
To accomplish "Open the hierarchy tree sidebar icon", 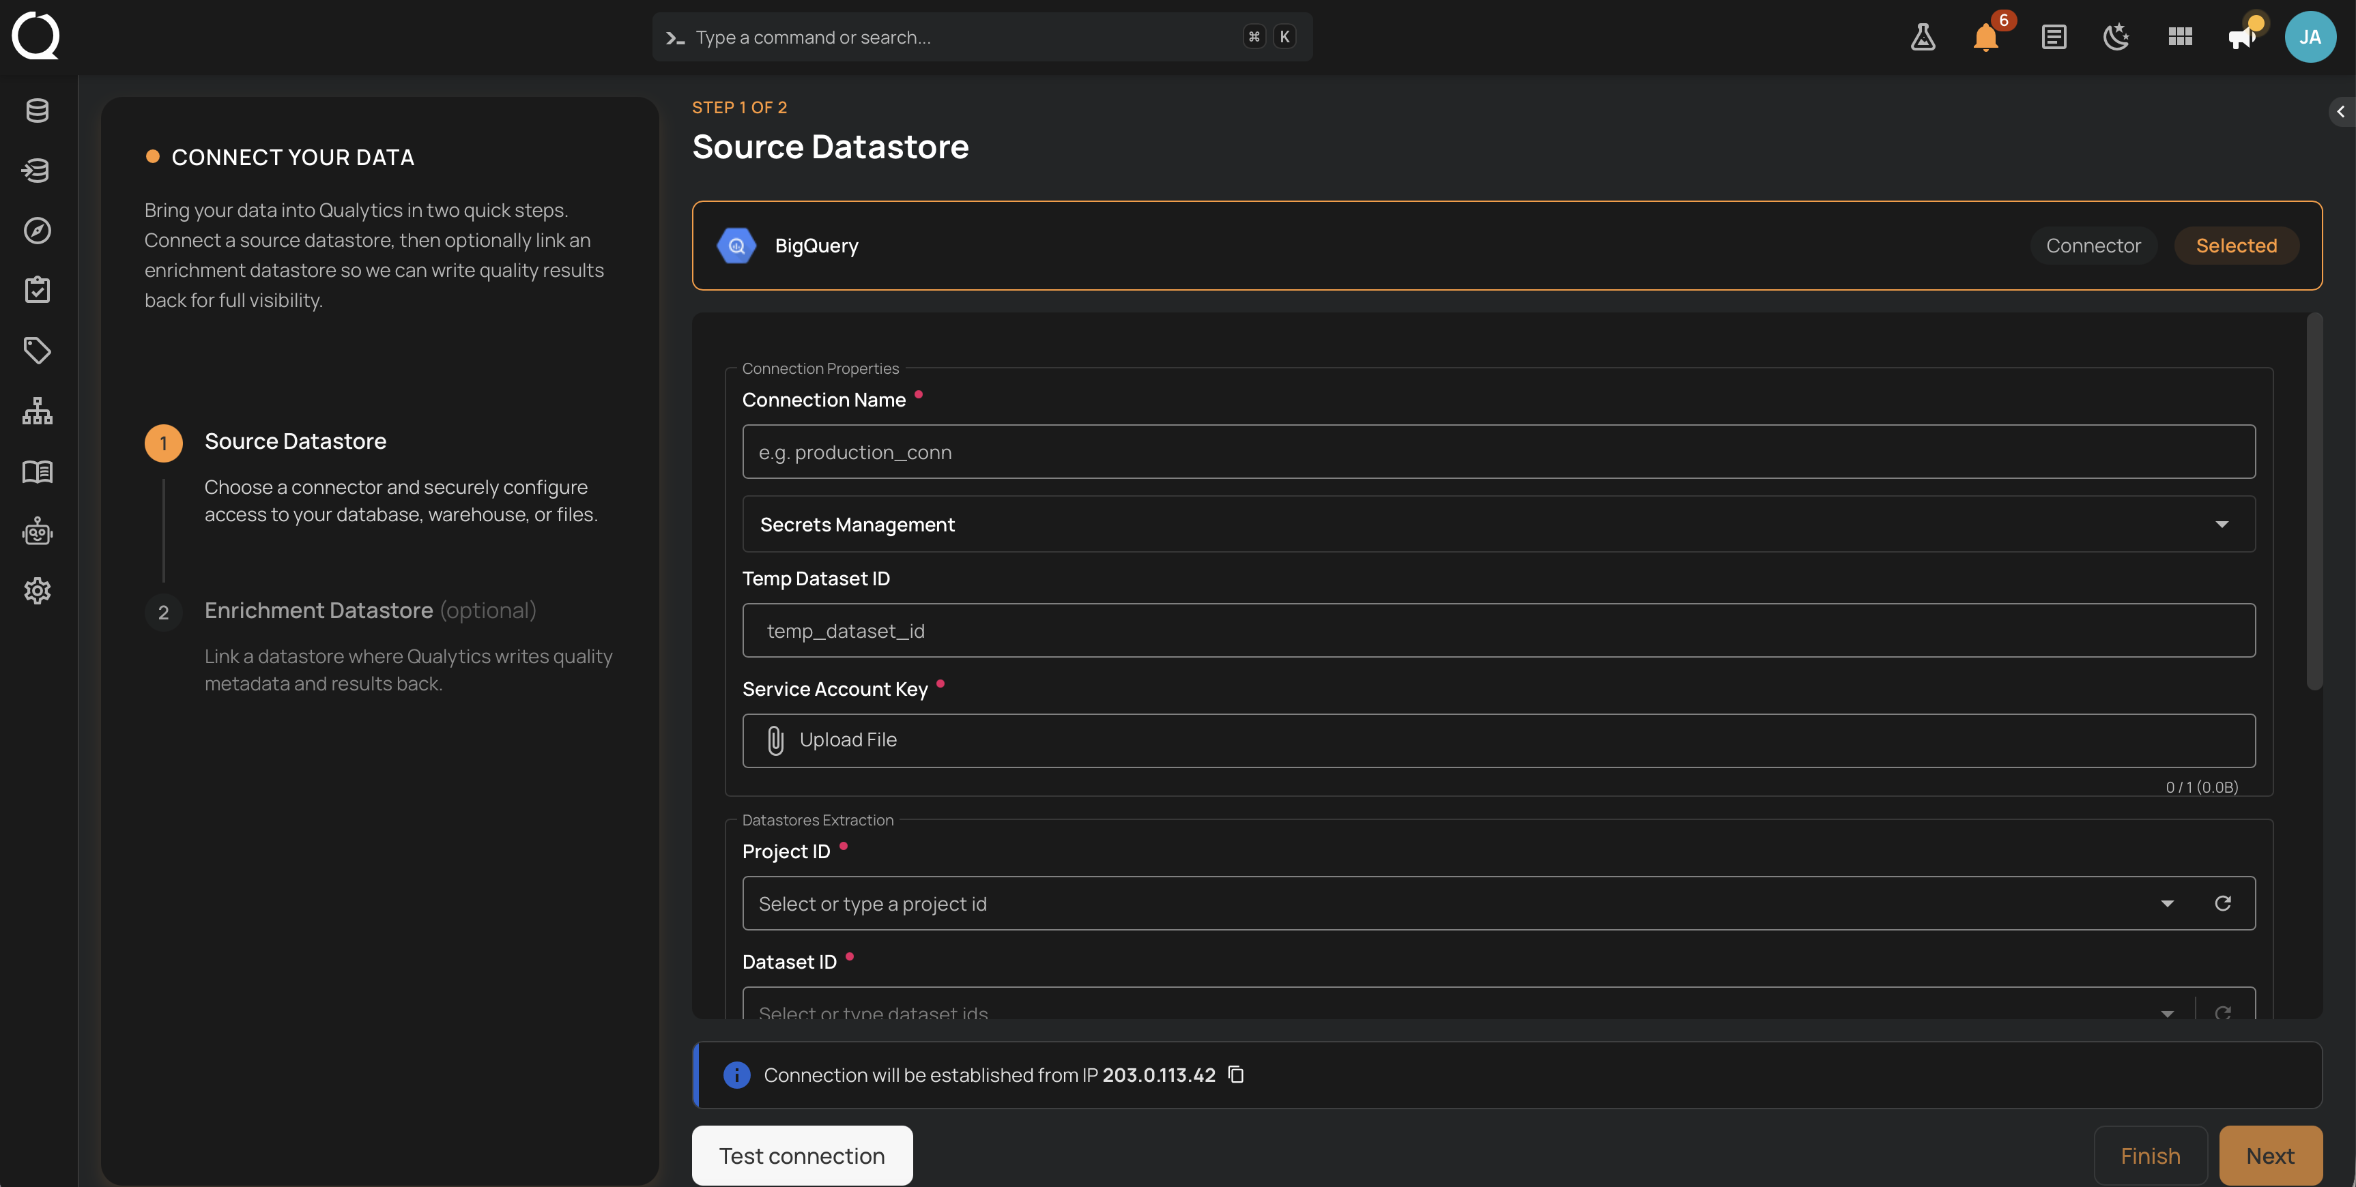I will [x=38, y=411].
